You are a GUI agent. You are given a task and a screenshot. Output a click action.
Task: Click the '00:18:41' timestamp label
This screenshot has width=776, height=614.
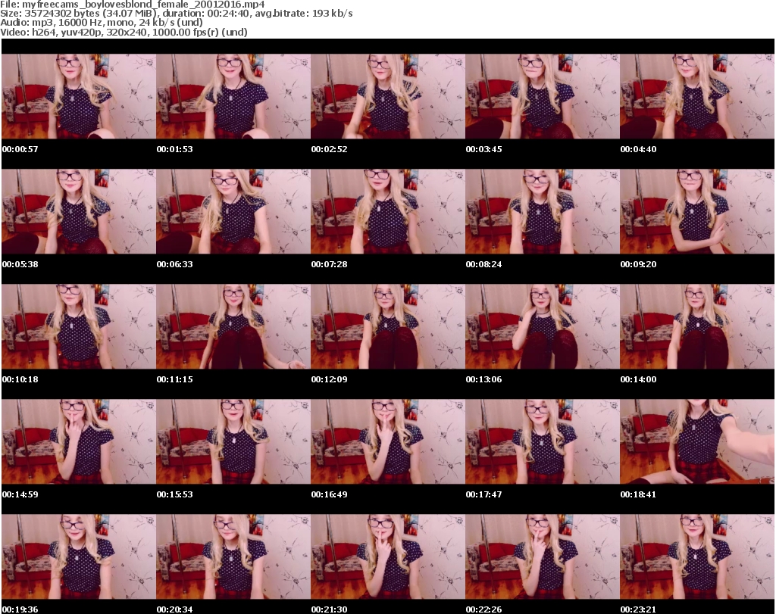[x=638, y=494]
